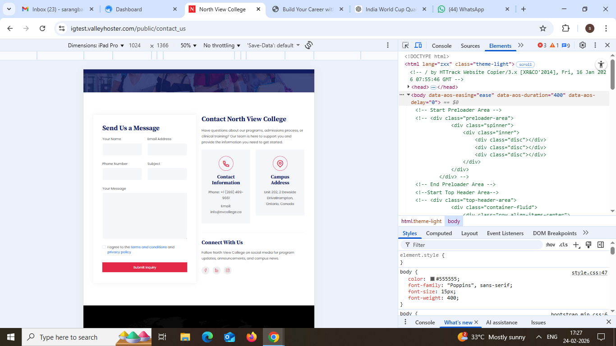Open the Instagram social icon

tap(228, 270)
